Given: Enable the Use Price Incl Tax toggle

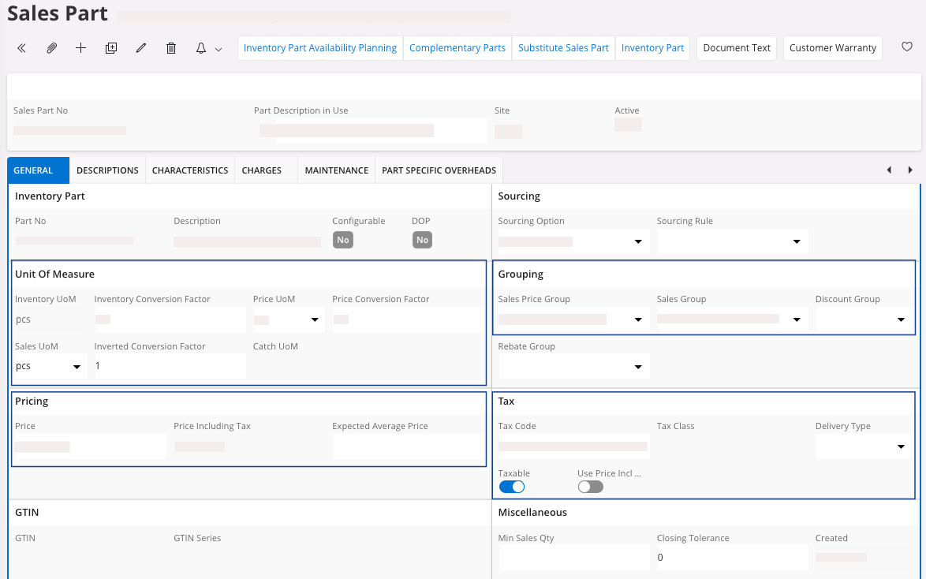Looking at the screenshot, I should 590,487.
